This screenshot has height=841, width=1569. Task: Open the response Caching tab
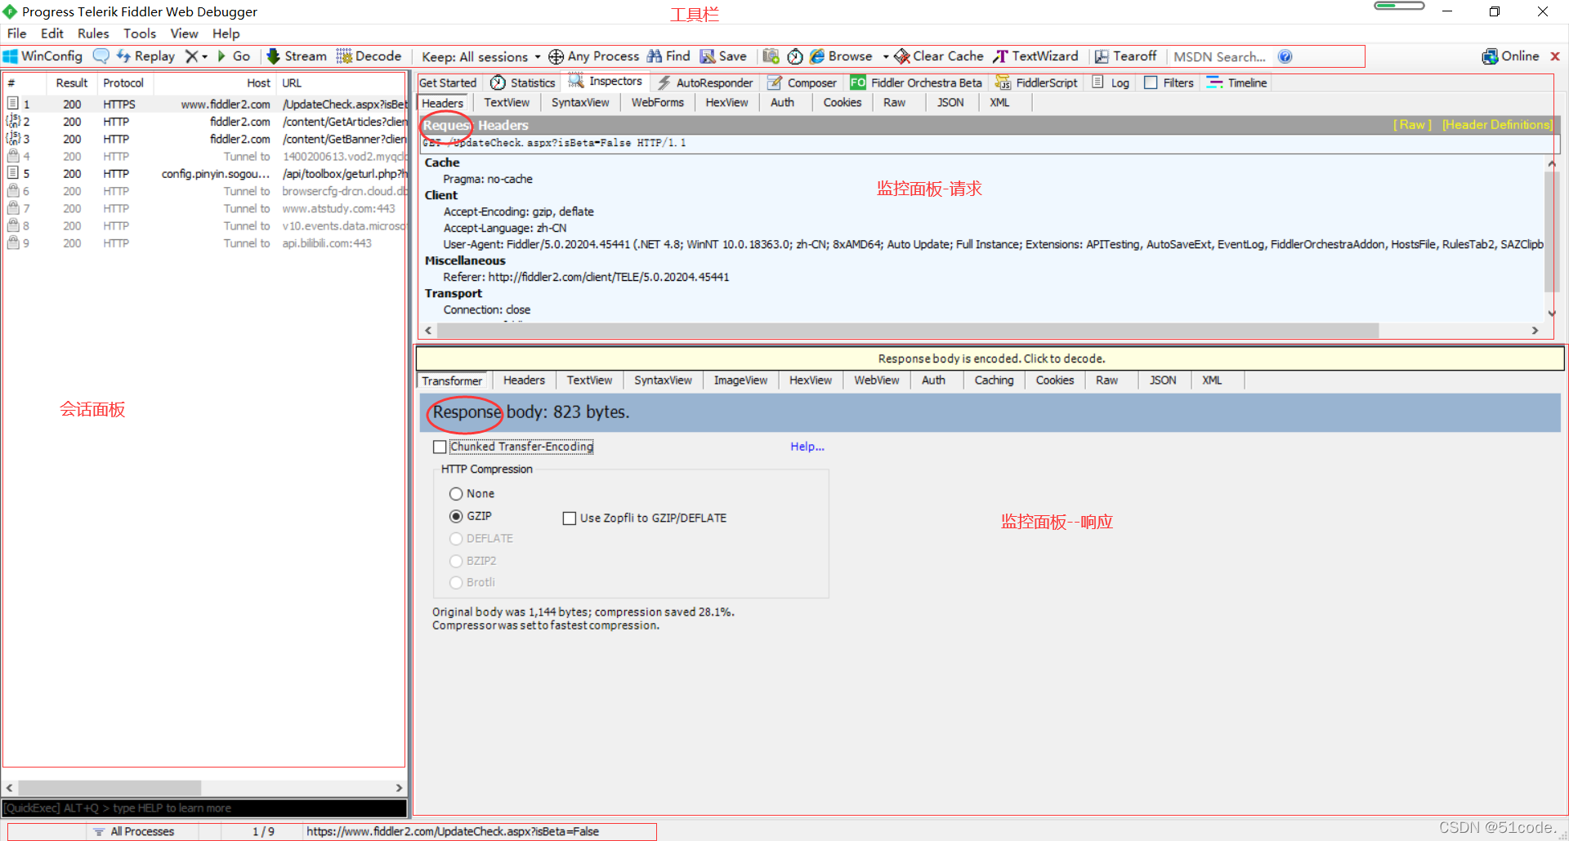click(994, 380)
